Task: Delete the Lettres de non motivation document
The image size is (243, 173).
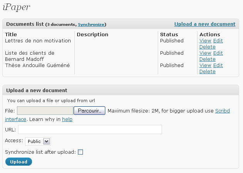Action: [x=208, y=47]
